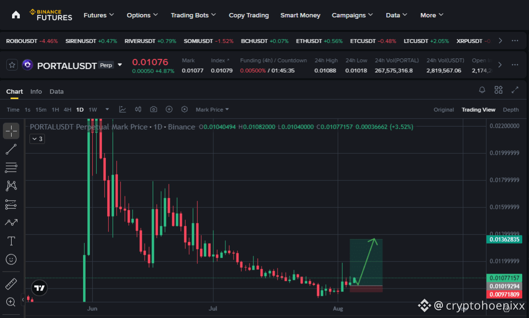Expand the More menu
The height and width of the screenshot is (318, 529).
tap(431, 15)
